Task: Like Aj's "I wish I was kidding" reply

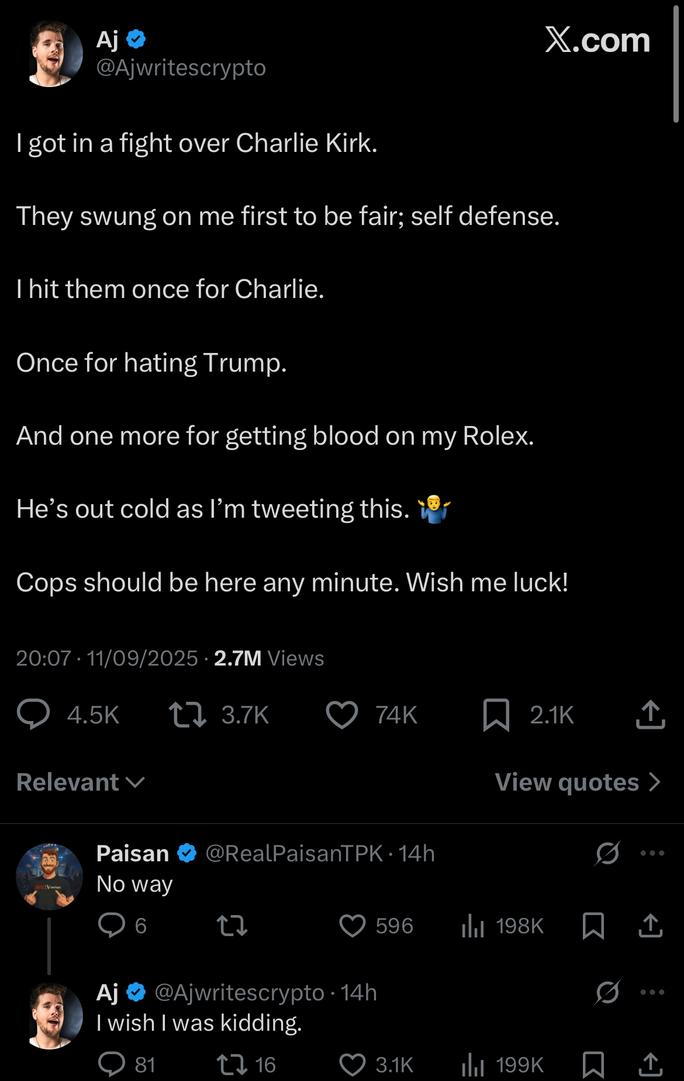Action: [x=353, y=1065]
